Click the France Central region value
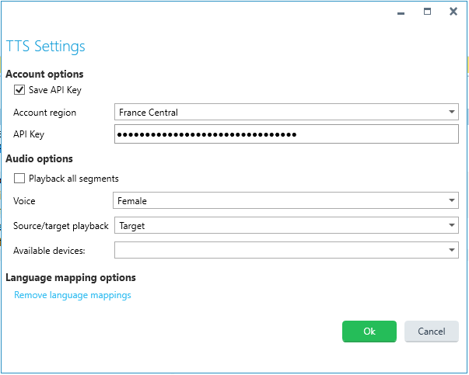Screen dimensions: 469x375 pyautogui.click(x=149, y=113)
